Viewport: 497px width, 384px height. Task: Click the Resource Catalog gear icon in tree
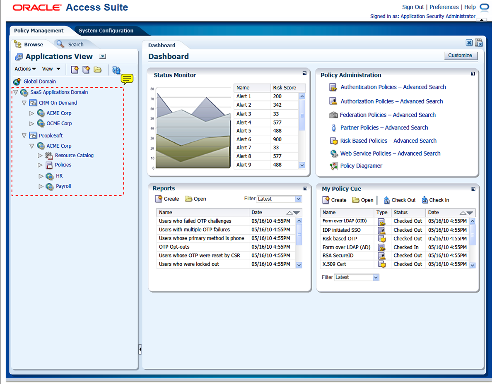tap(49, 156)
